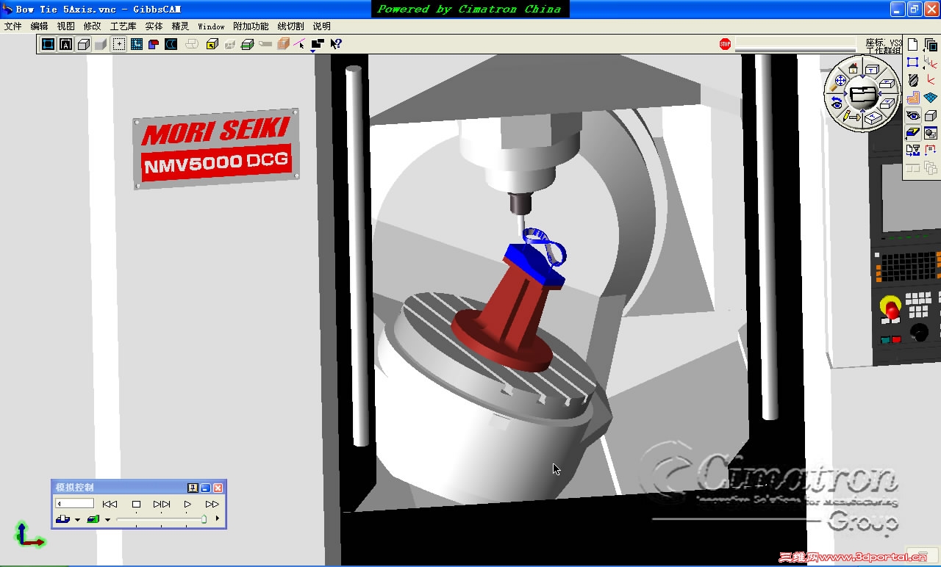The image size is (941, 567).
Task: Open the 线切割 menu
Action: (291, 26)
